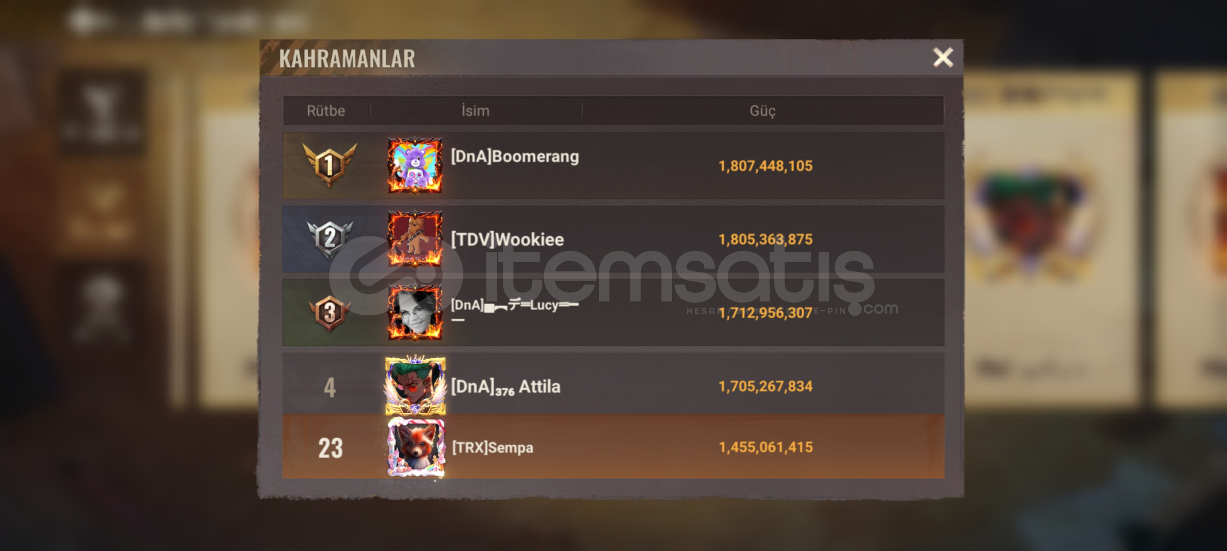Close the Kahramanlar leaderboard window
The width and height of the screenshot is (1227, 551).
click(943, 57)
